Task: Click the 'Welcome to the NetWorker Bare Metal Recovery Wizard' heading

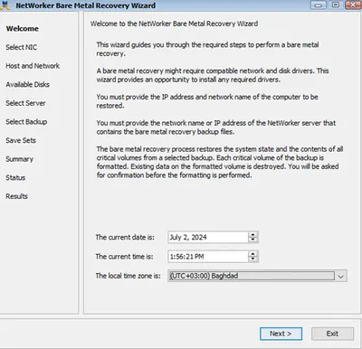Action: 175,24
